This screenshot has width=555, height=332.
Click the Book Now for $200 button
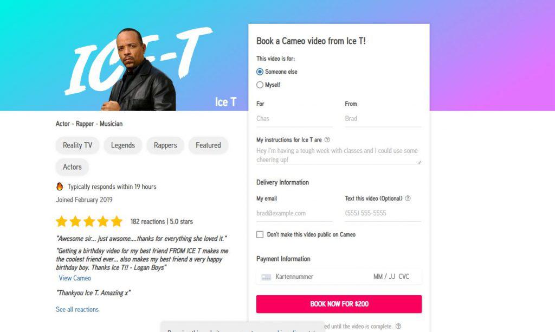click(339, 304)
